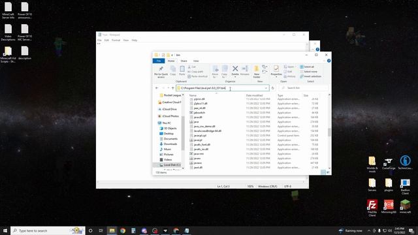Open the minecraft desktop icon

click(x=405, y=207)
